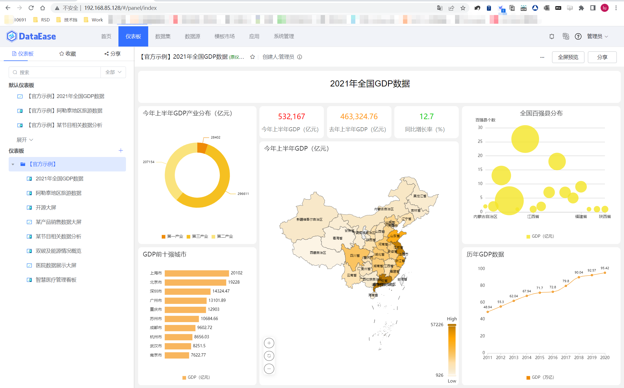
Task: Click the DataEase logo
Action: point(31,36)
